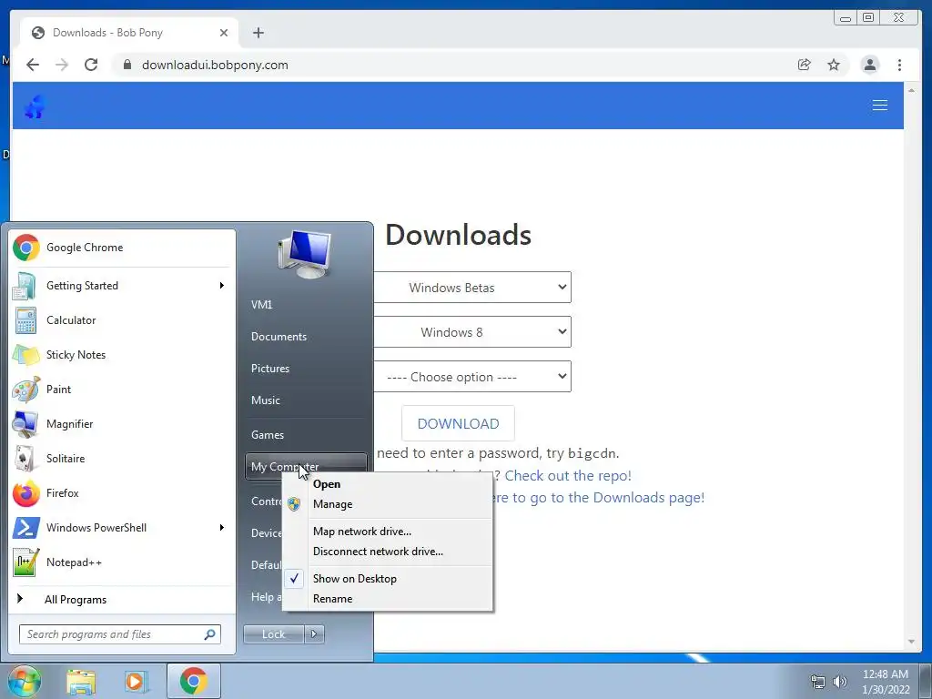Open Magnifier tool
Image resolution: width=932 pixels, height=699 pixels.
click(122, 424)
